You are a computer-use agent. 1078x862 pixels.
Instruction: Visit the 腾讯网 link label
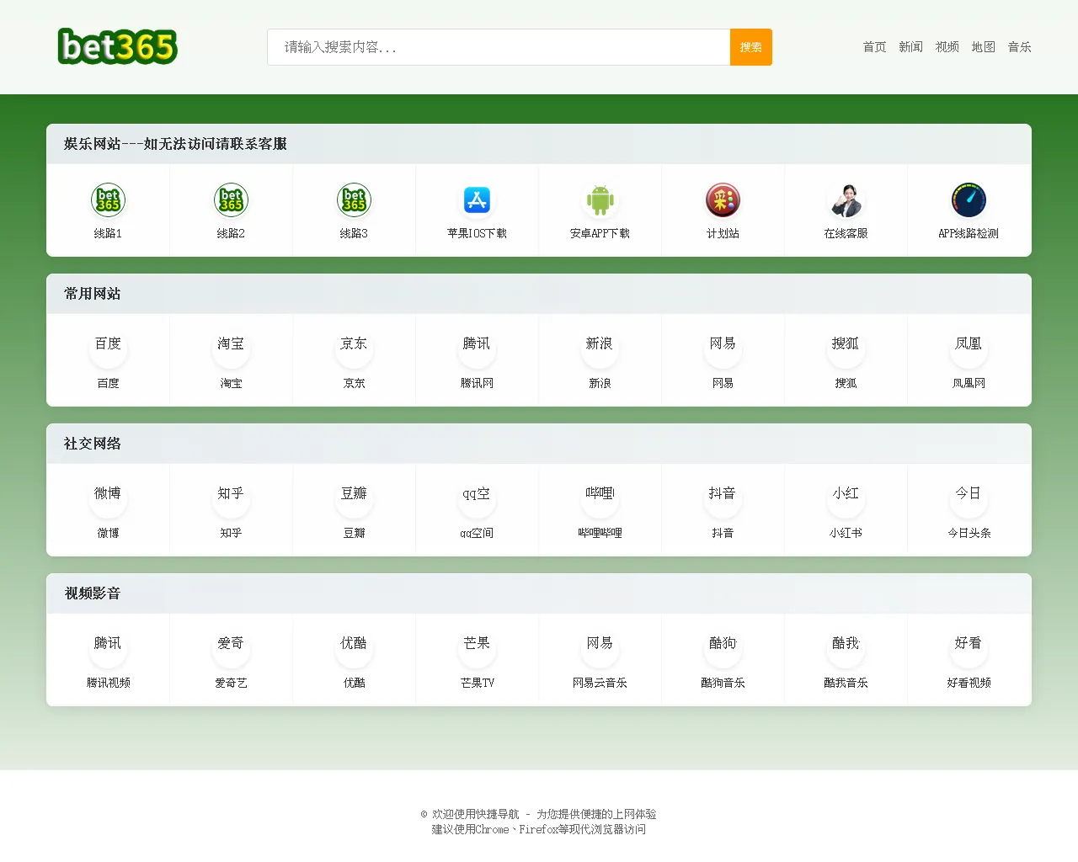click(477, 383)
